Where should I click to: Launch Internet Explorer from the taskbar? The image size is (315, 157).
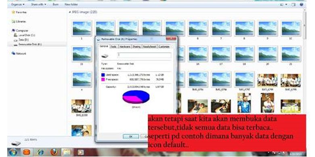(40, 153)
